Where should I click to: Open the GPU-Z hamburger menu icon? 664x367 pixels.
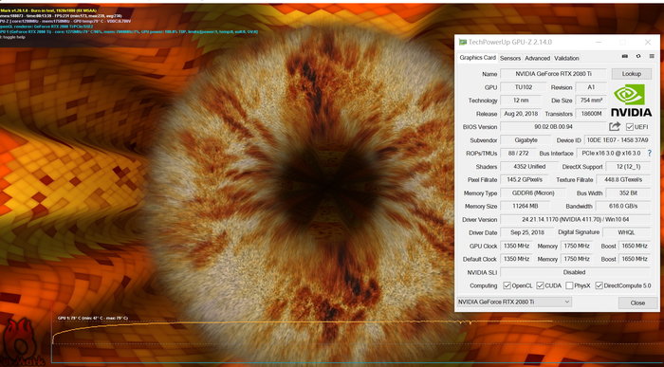click(x=652, y=56)
